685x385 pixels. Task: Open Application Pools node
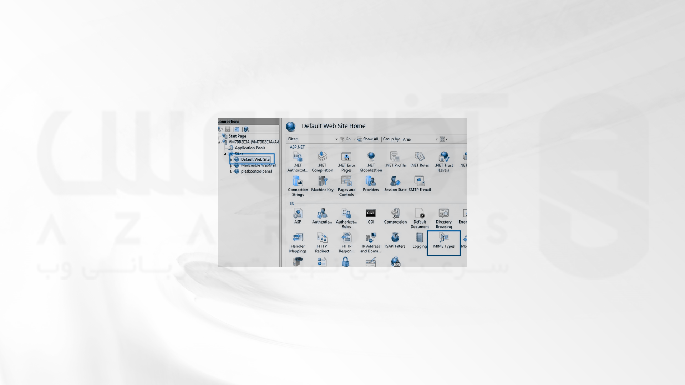click(249, 148)
